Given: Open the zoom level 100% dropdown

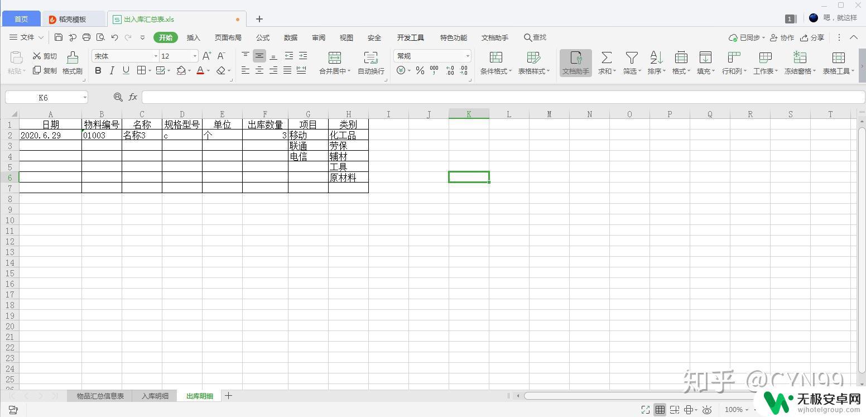Looking at the screenshot, I should pyautogui.click(x=737, y=410).
